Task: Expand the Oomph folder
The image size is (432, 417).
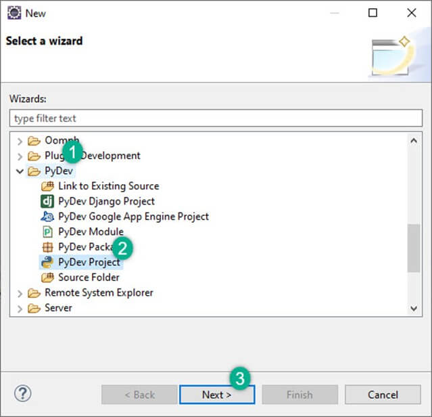Action: coord(18,141)
